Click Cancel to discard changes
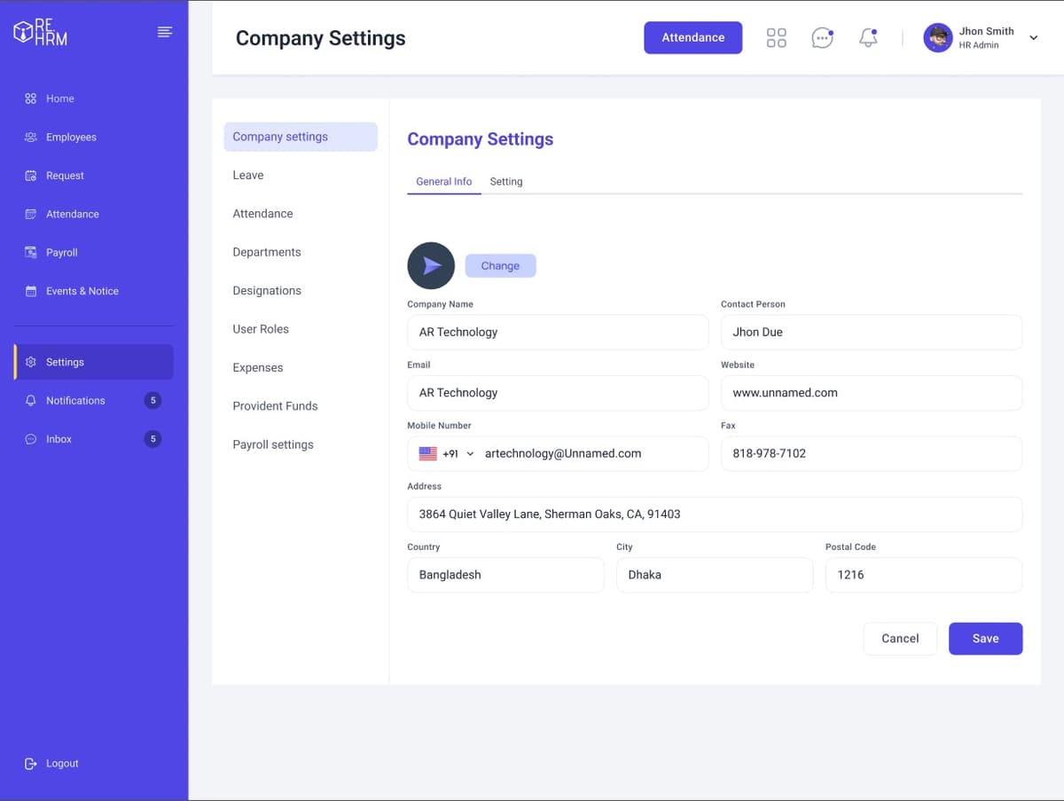 (900, 638)
